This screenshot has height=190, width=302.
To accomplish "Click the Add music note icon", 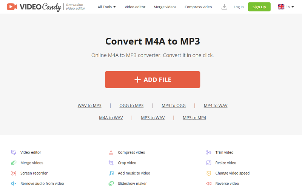I will click(x=111, y=173).
